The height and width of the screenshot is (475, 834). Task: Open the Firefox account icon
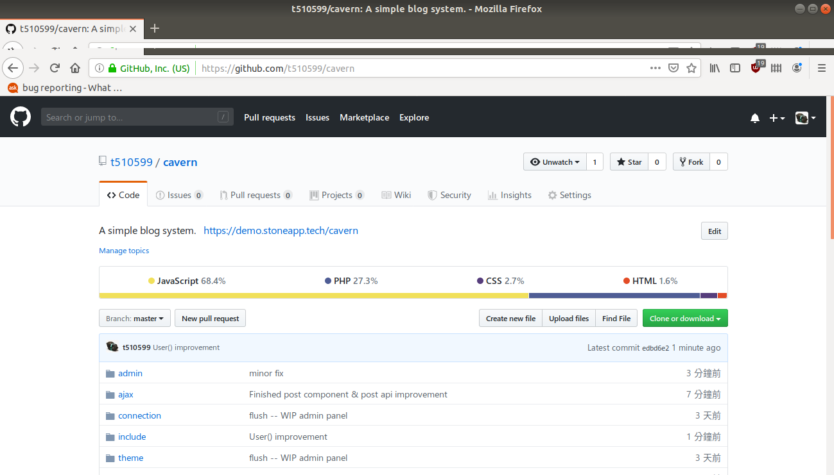coord(797,68)
